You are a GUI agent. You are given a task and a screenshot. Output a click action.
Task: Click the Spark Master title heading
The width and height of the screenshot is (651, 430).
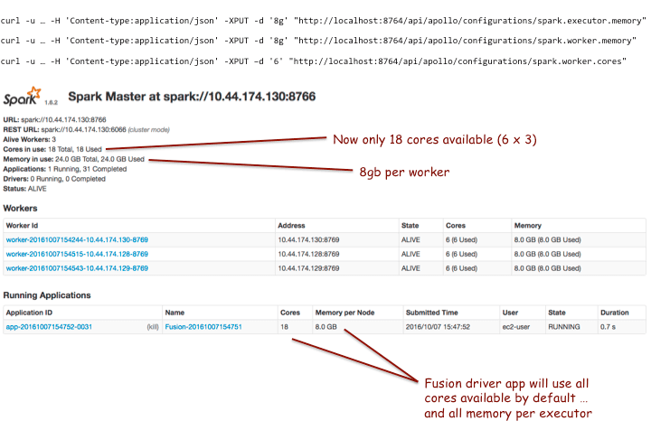pos(192,97)
